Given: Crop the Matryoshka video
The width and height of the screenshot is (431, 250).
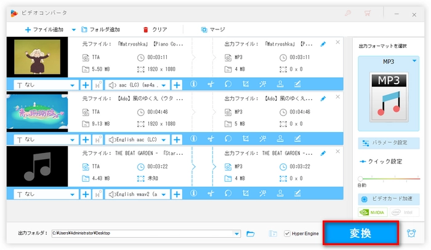Looking at the screenshot, I should (246, 84).
